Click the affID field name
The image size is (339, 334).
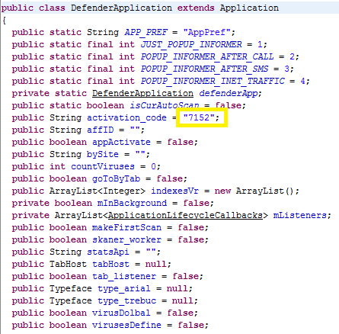click(101, 130)
